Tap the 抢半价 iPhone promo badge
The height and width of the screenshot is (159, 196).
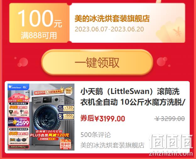[x=66, y=145]
